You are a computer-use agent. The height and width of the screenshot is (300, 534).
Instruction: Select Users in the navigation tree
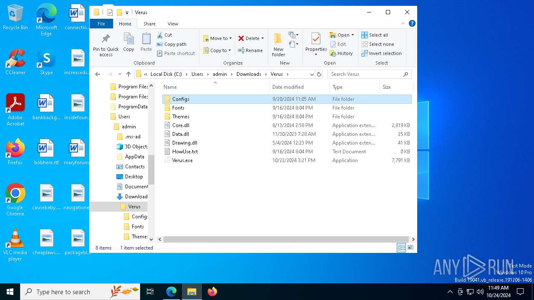124,117
